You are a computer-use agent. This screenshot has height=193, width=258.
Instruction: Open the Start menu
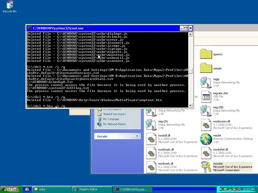click(x=11, y=189)
